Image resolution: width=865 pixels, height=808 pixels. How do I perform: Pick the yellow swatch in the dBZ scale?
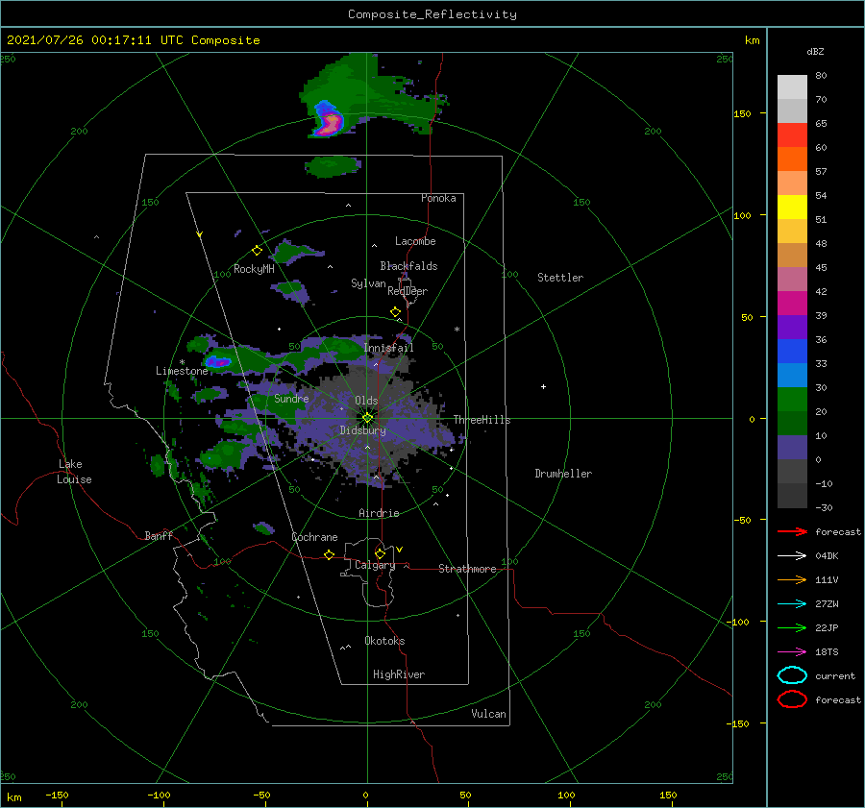click(x=792, y=208)
